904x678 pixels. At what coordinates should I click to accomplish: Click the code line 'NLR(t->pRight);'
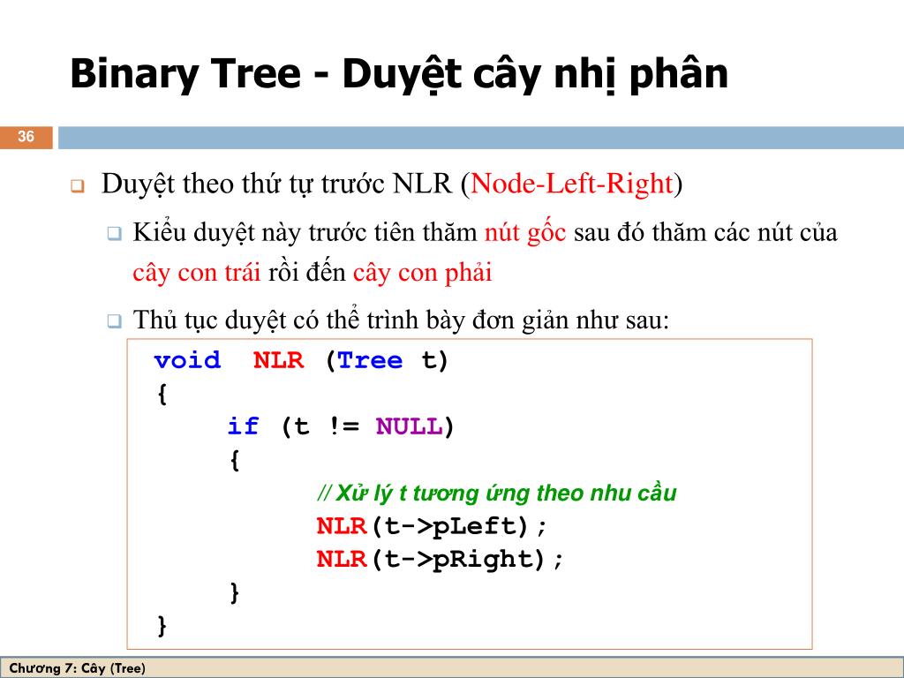coord(440,560)
